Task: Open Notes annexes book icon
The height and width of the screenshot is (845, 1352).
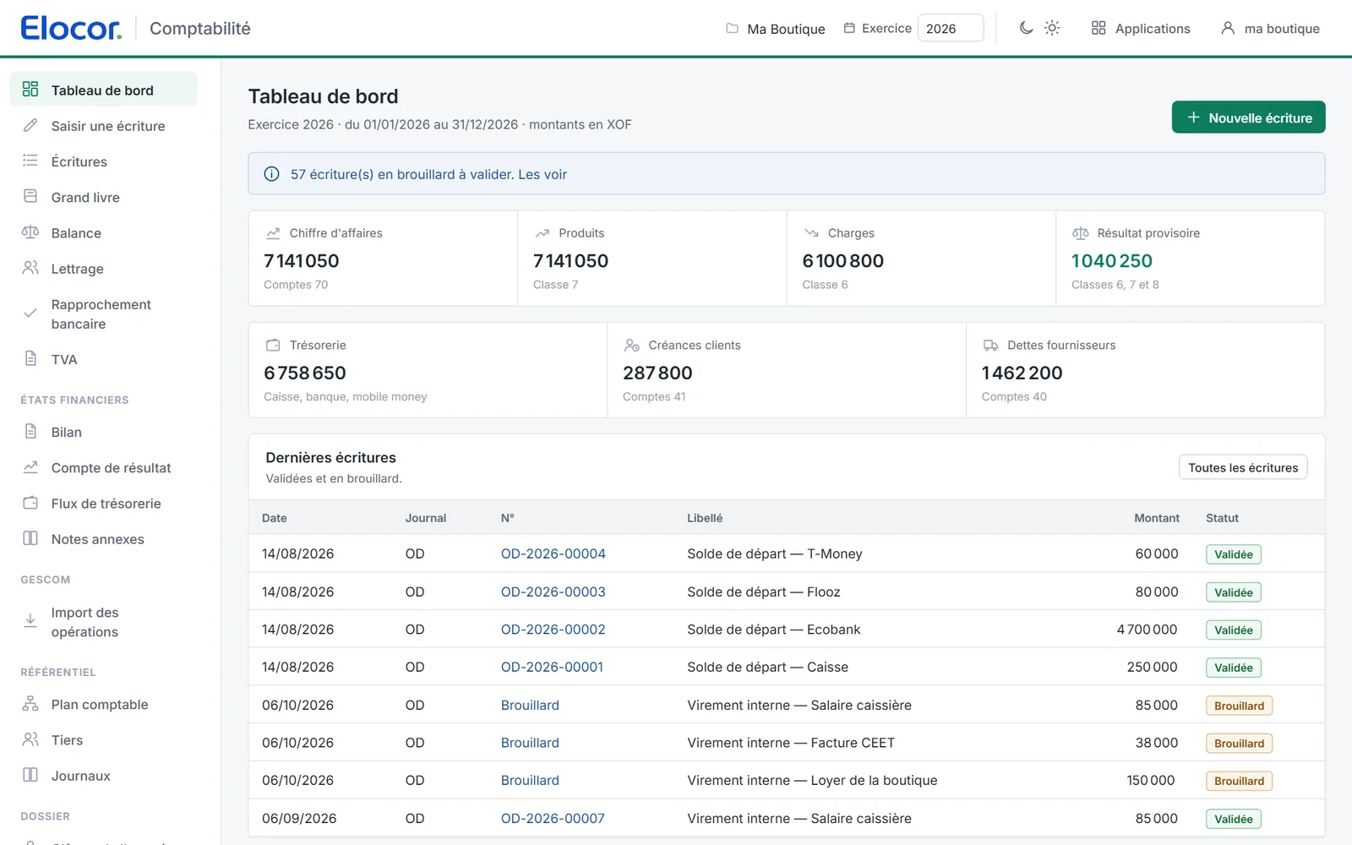Action: (30, 538)
